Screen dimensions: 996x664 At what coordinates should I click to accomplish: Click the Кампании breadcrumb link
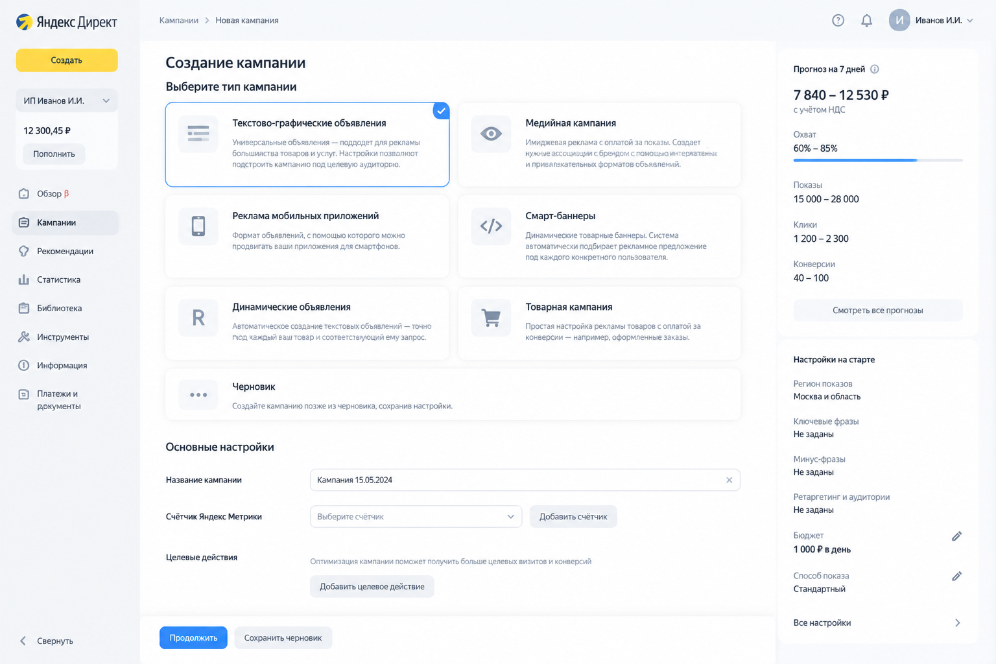coord(179,21)
